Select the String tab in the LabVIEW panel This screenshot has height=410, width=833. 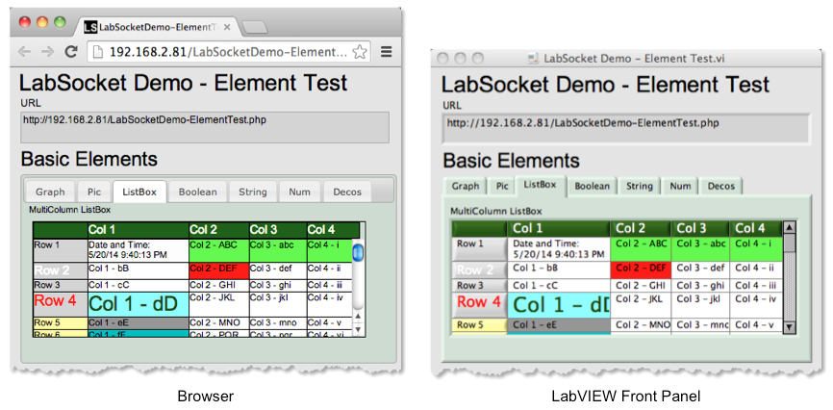click(x=639, y=186)
